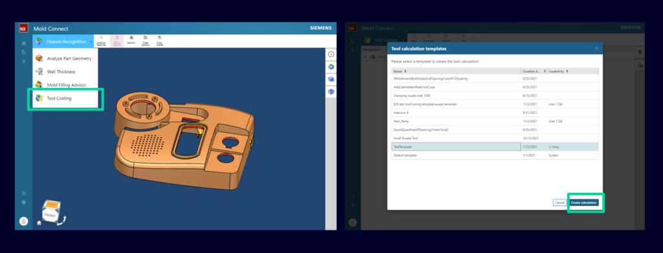Expand the Designation tree item behind dialog

click(x=365, y=56)
